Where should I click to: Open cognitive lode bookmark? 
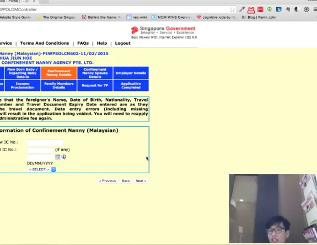click(x=217, y=18)
